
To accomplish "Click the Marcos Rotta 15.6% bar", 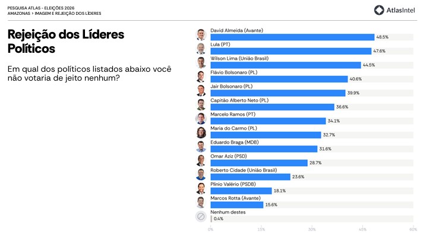I will click(237, 205).
